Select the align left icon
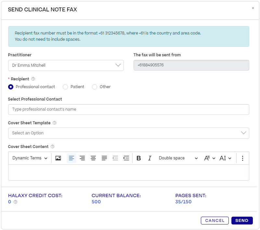The height and width of the screenshot is (230, 260). coord(71,158)
